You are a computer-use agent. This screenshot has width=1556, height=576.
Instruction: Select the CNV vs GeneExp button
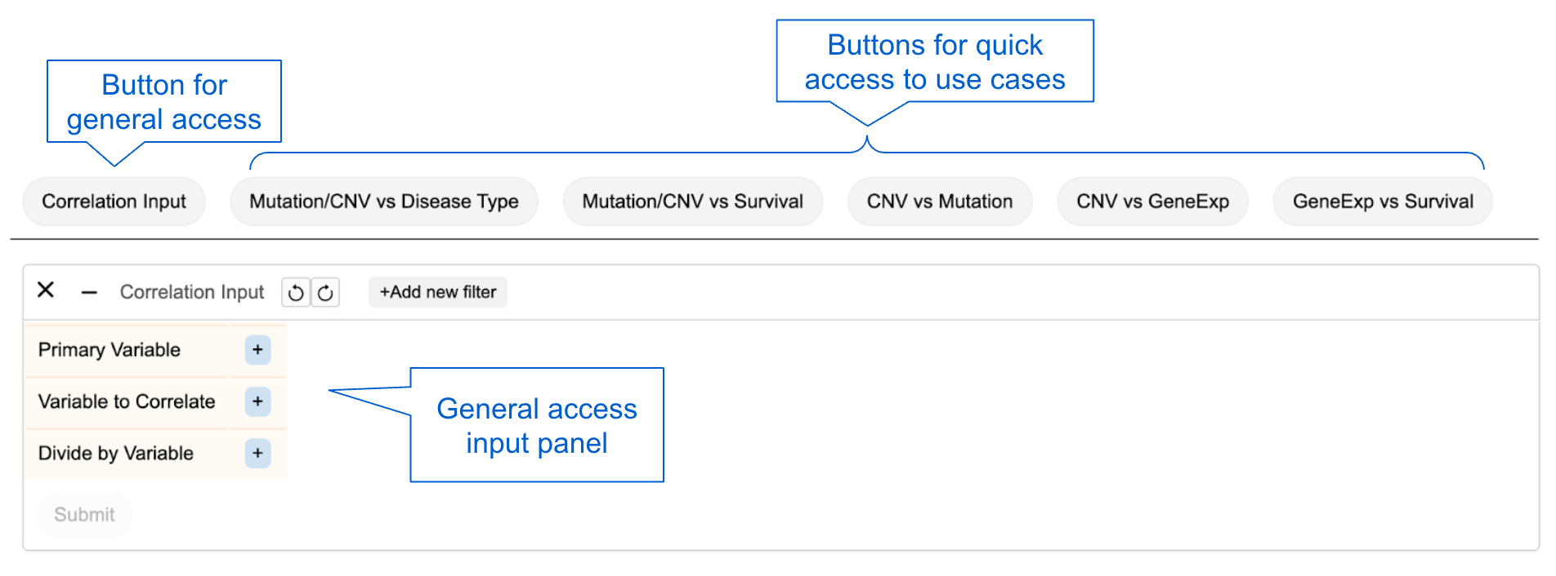pos(1152,202)
